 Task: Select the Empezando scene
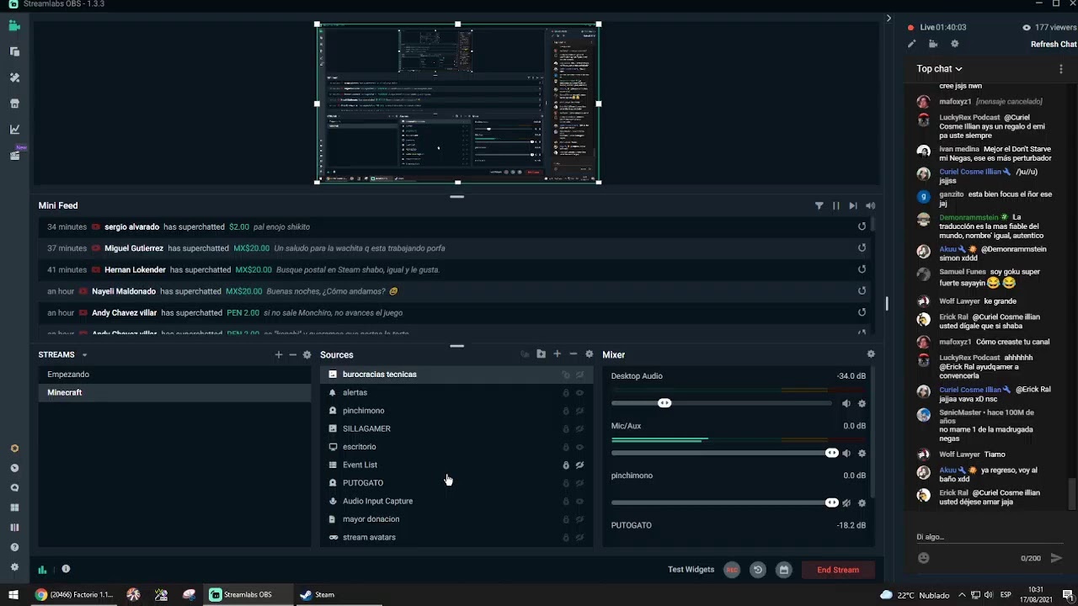point(174,375)
